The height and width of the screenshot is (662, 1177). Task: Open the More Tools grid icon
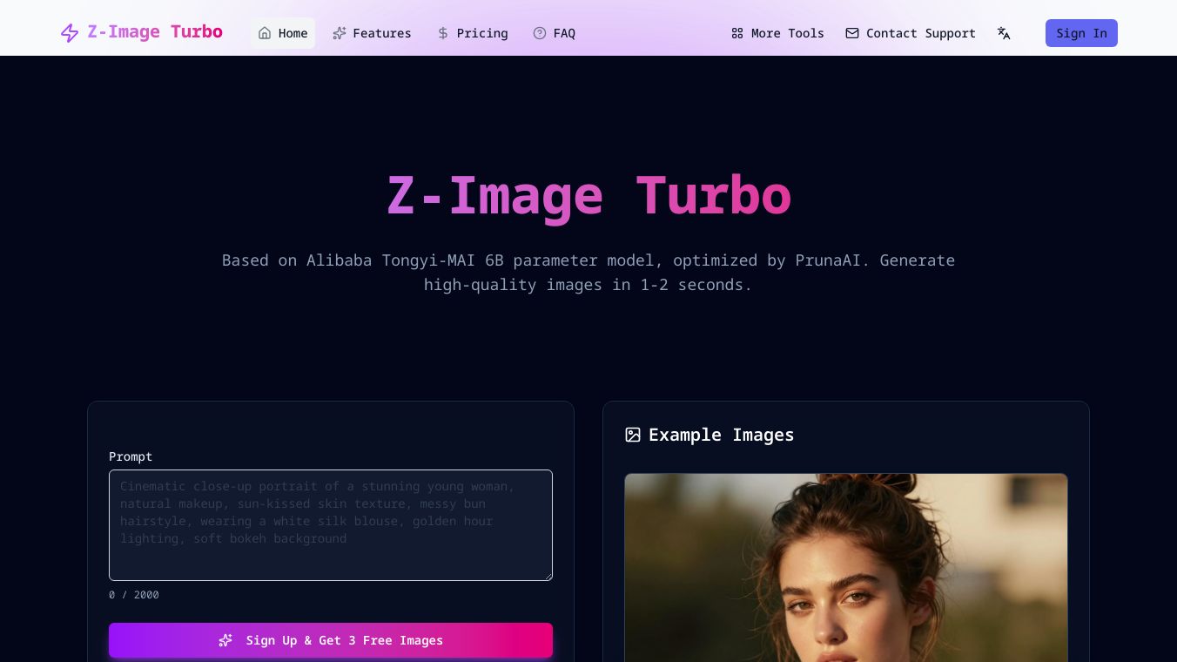click(x=737, y=33)
